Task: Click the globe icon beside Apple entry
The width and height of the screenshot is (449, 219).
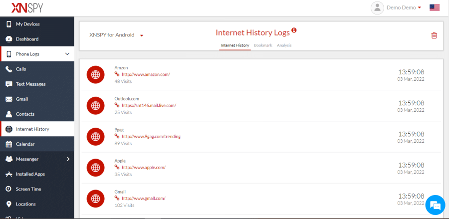Action: (95, 168)
